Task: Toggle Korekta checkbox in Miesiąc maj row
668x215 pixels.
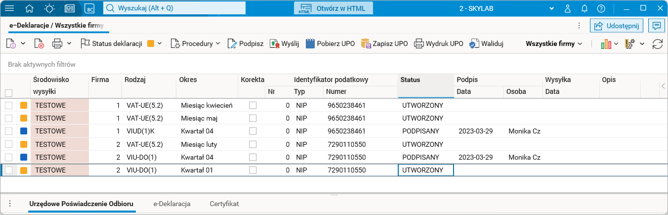Action: [253, 118]
